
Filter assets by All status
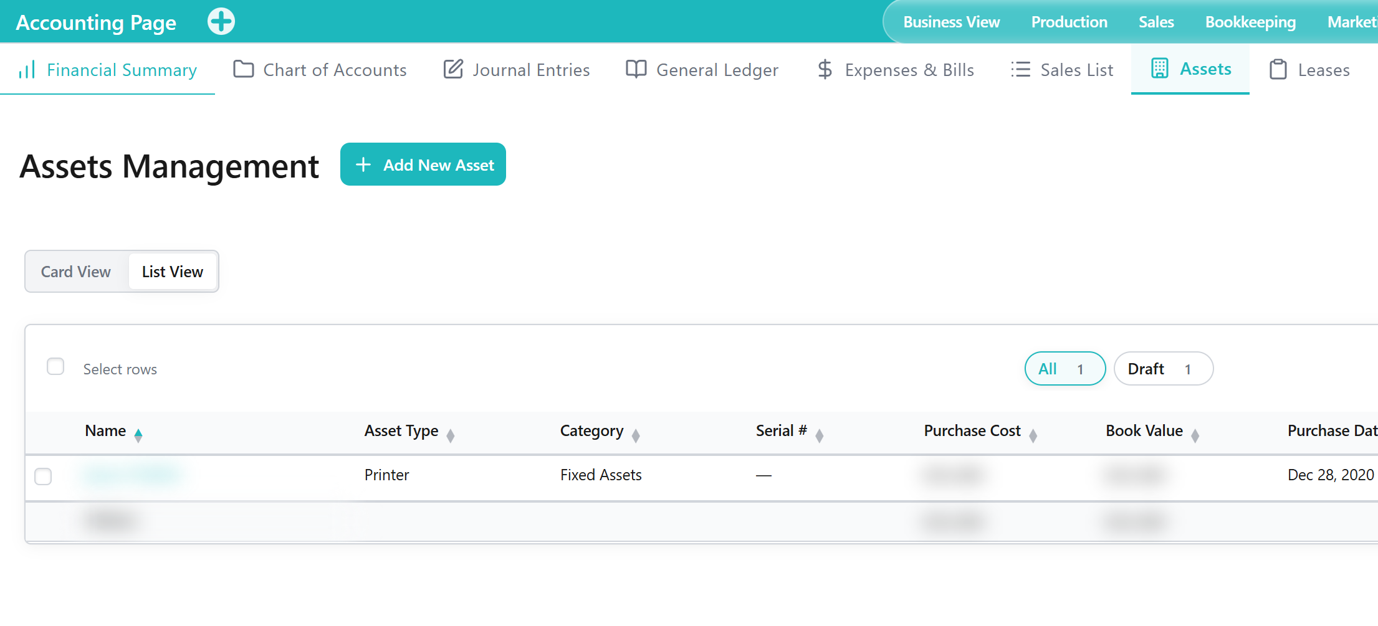click(x=1065, y=369)
